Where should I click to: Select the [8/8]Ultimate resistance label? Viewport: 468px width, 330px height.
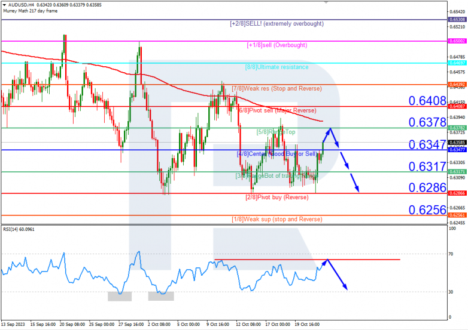click(x=276, y=67)
